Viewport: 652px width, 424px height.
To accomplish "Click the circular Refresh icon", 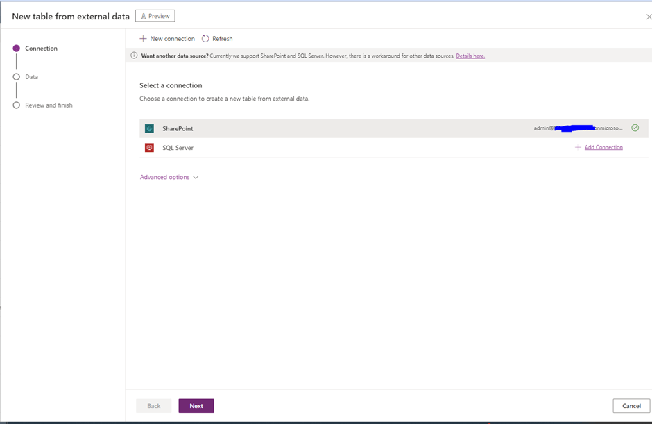I will pyautogui.click(x=205, y=39).
